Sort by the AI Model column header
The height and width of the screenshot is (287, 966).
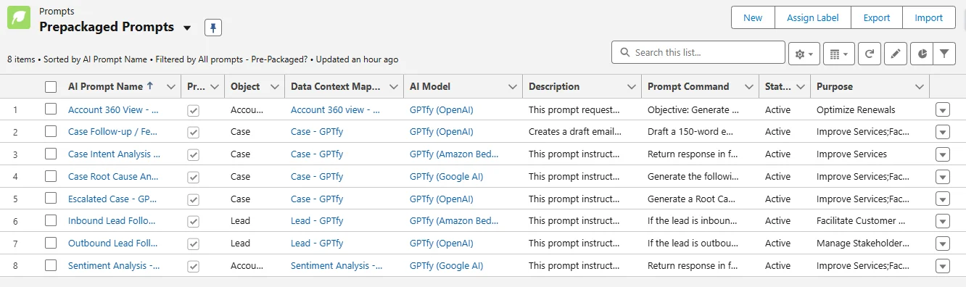(x=430, y=87)
